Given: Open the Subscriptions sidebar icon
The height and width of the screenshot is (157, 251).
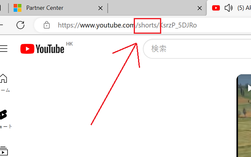Looking at the screenshot, I should pyautogui.click(x=4, y=151).
